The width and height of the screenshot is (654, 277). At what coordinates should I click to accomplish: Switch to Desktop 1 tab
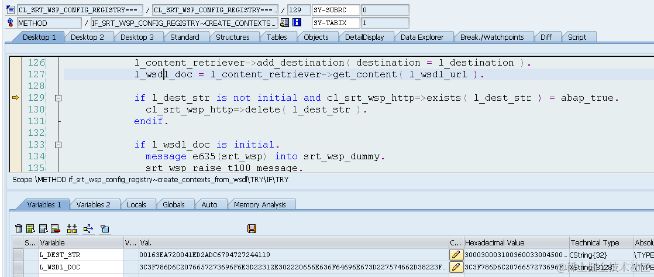point(39,37)
